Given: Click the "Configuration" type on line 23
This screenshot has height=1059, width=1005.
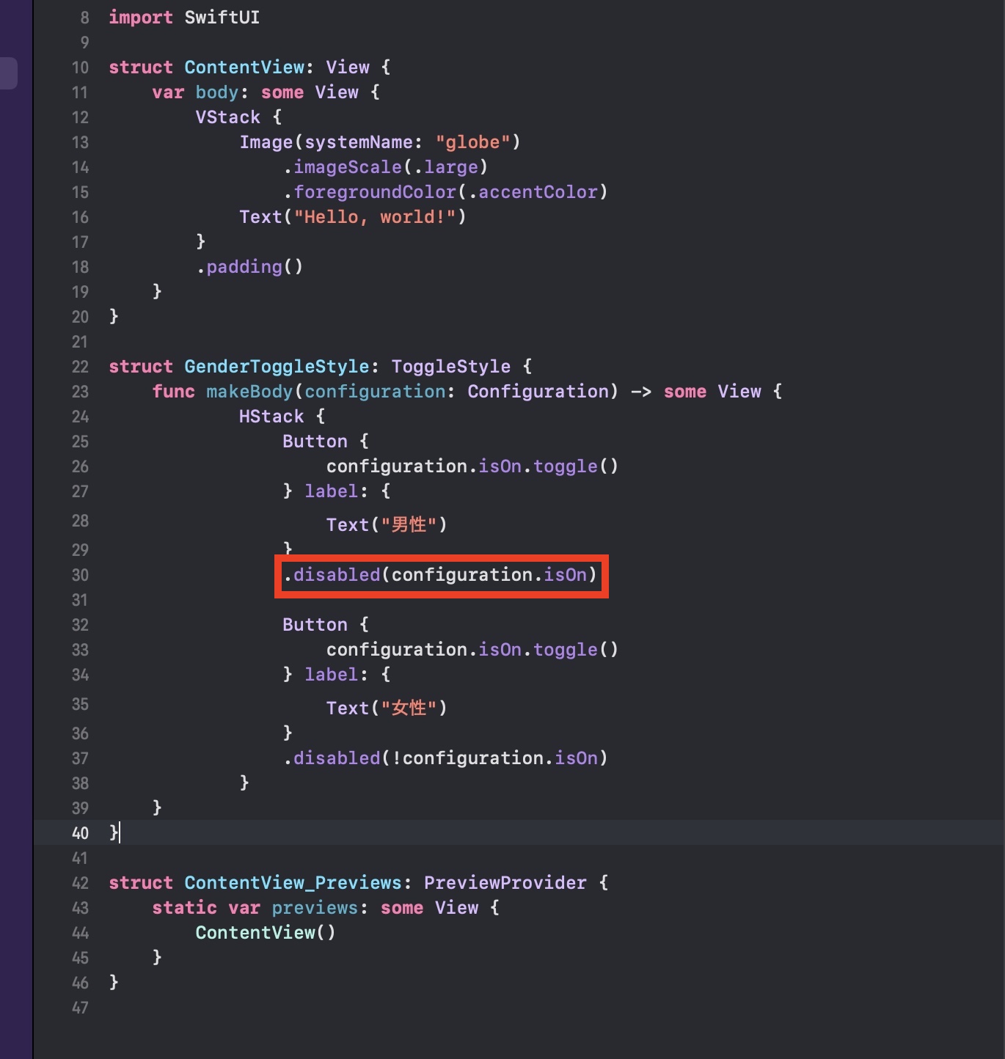Looking at the screenshot, I should (x=538, y=392).
